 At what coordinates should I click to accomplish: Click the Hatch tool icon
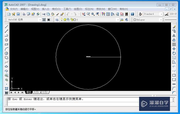6,88
